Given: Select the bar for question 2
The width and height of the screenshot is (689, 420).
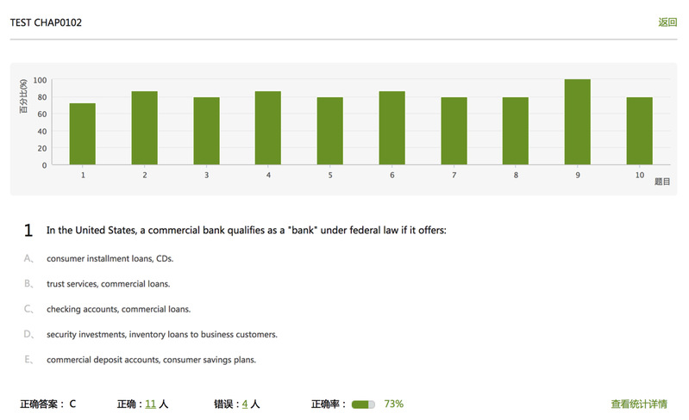Looking at the screenshot, I should [144, 128].
